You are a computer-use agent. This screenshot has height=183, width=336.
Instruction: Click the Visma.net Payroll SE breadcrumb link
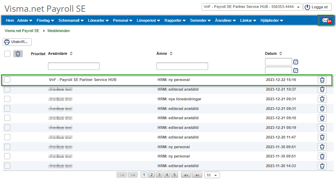(22, 31)
